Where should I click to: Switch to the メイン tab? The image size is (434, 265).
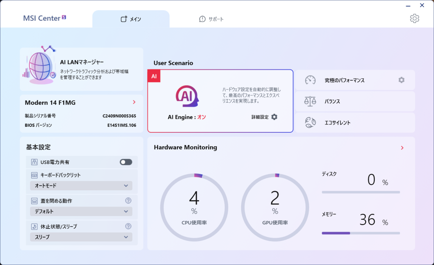coord(131,19)
